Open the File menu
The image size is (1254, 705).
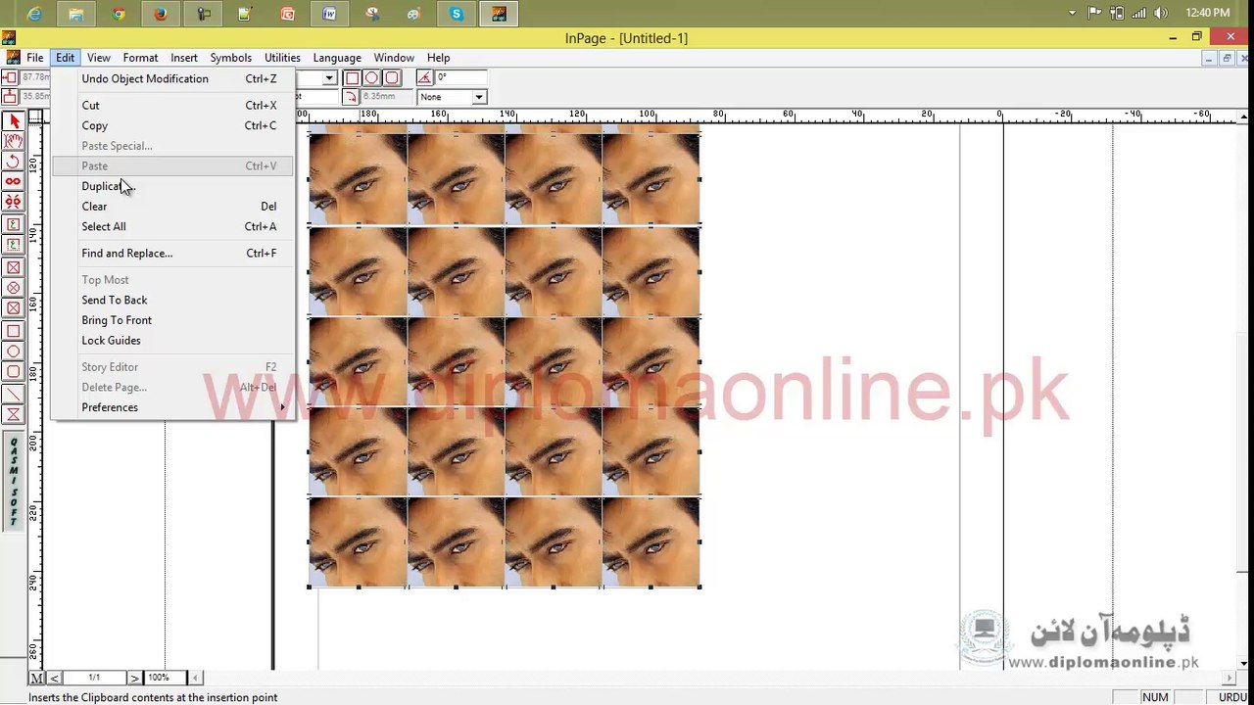tap(35, 58)
